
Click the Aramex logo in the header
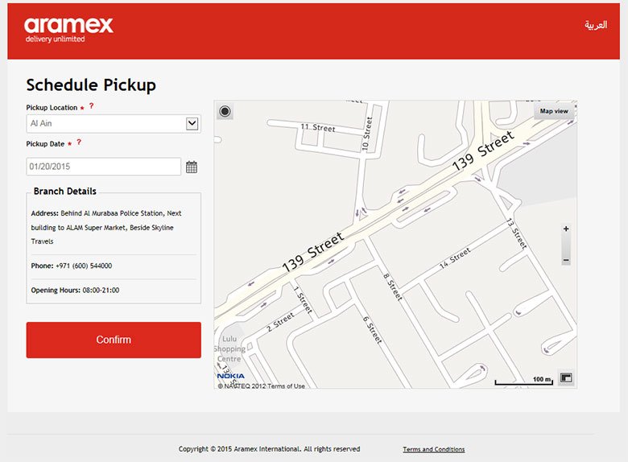click(x=68, y=30)
